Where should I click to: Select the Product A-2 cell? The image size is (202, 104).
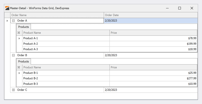(x=66, y=44)
